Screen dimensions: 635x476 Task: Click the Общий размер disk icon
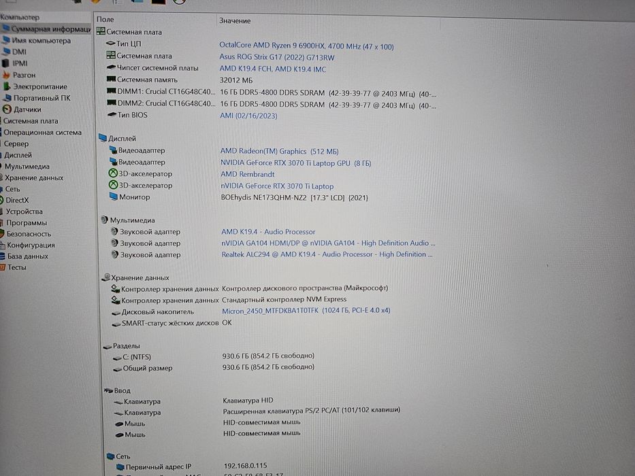(118, 369)
